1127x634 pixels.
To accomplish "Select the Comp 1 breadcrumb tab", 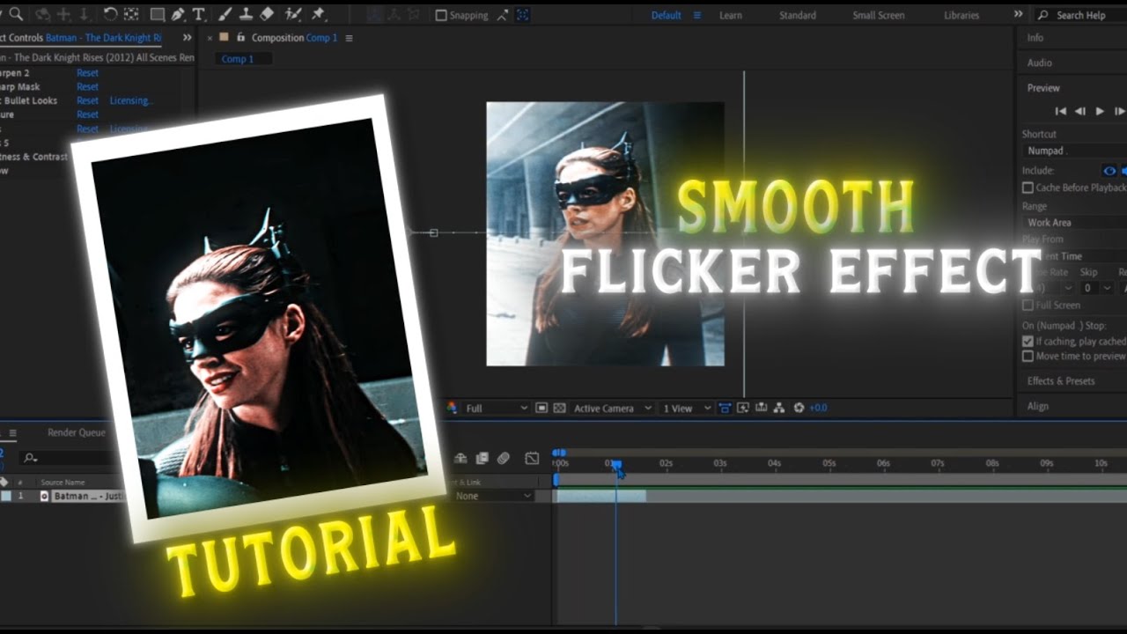I will (x=238, y=59).
